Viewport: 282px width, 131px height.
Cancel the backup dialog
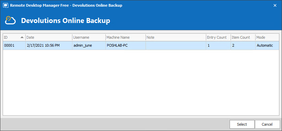267,124
